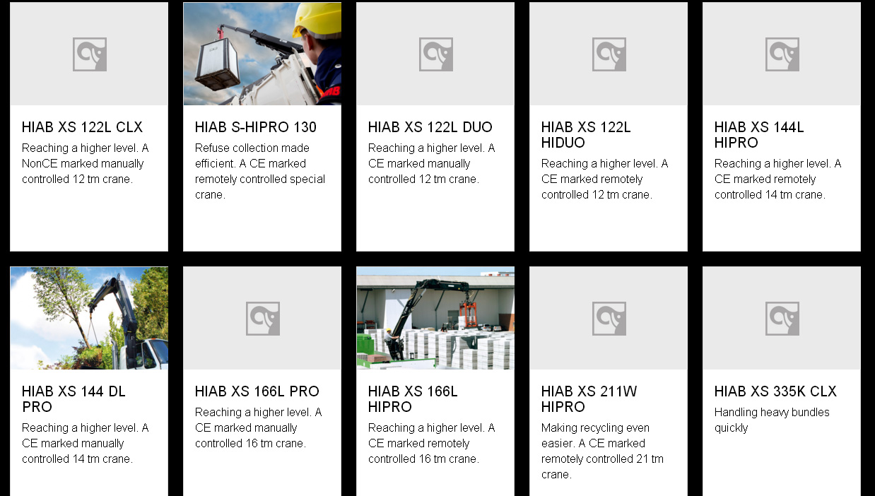The height and width of the screenshot is (496, 875).
Task: Select the HIAB XS 335K CLX title
Action: [x=775, y=391]
